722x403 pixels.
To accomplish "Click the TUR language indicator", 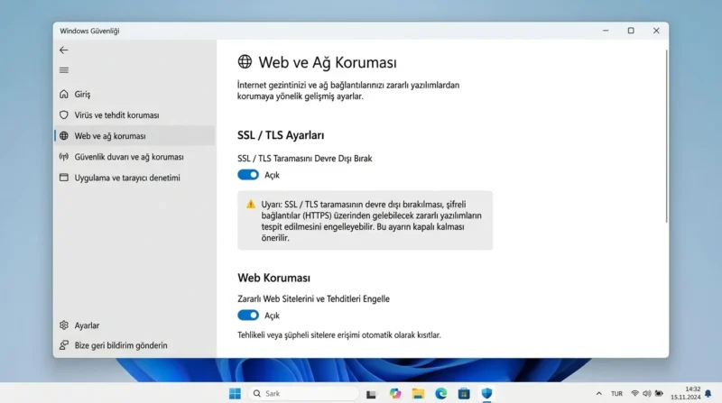I will pos(616,393).
